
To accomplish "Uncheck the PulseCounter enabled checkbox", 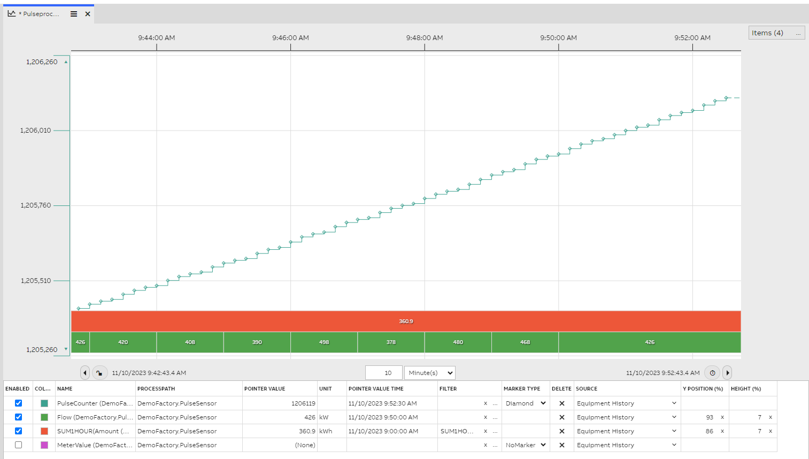I will (x=18, y=403).
